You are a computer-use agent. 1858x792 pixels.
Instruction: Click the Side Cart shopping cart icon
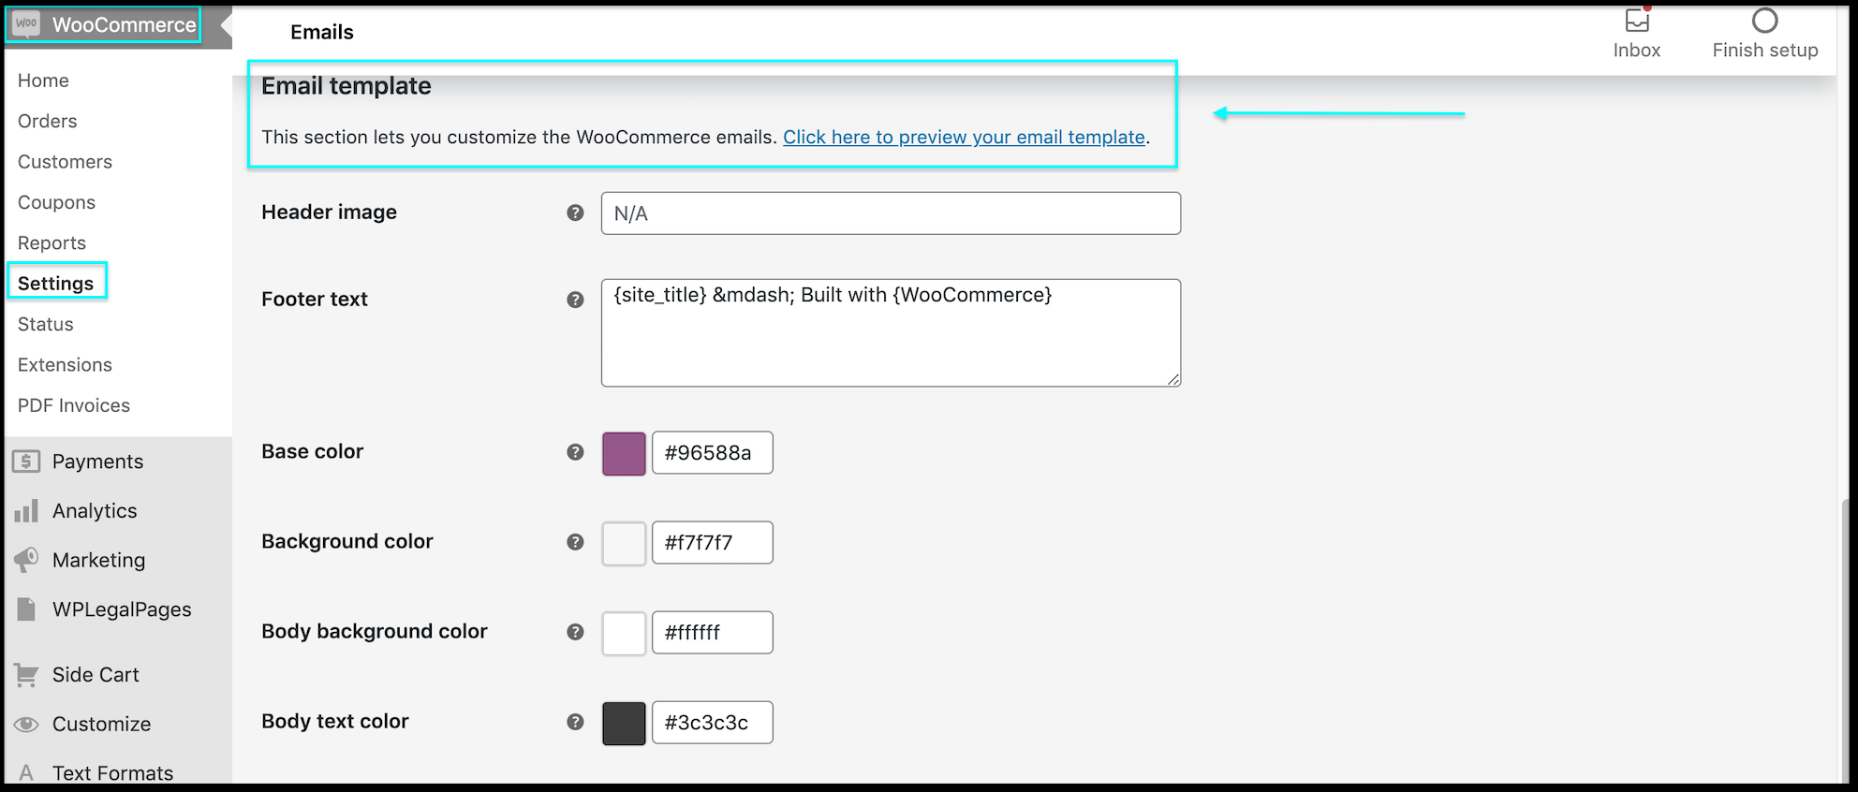26,675
